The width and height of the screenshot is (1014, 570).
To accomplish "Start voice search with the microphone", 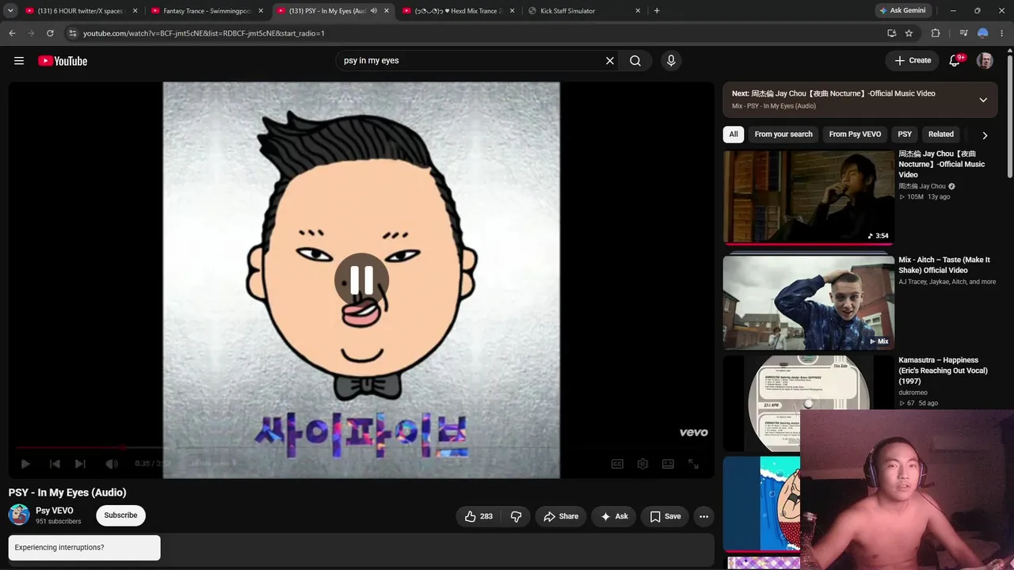I will tap(671, 61).
